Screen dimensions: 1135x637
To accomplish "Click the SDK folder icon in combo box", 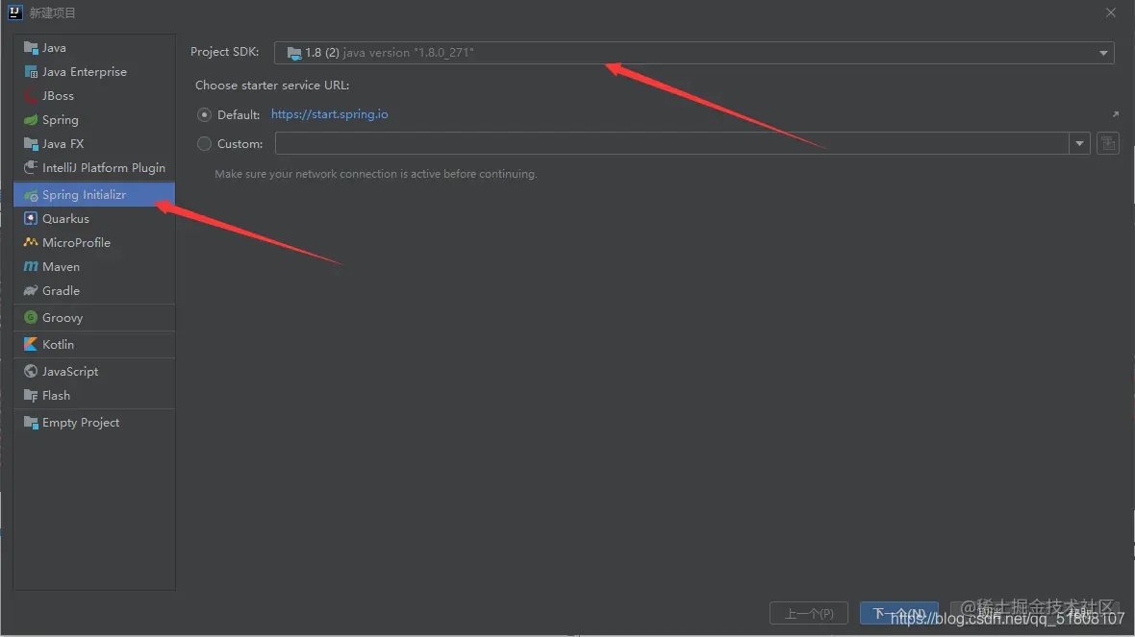I will [x=294, y=53].
